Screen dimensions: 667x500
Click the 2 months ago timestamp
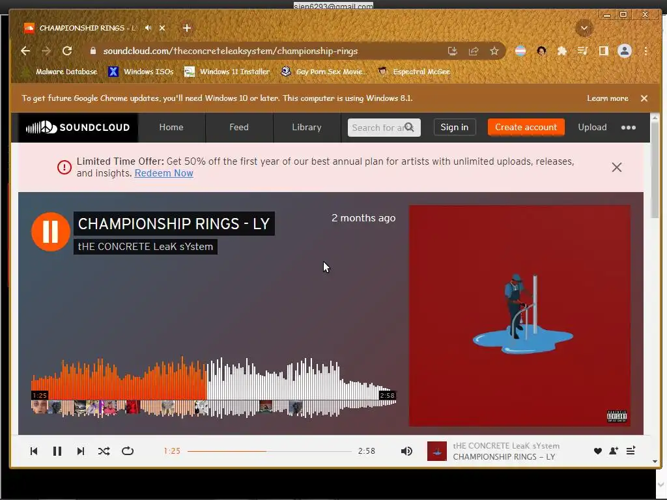363,217
